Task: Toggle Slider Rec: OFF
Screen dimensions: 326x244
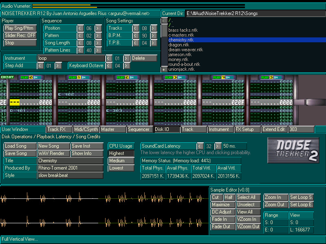Action: coord(20,35)
